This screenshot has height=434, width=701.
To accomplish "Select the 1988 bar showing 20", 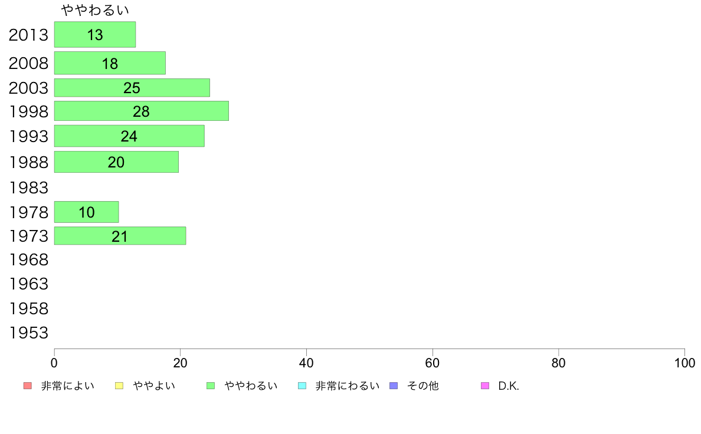I will pos(116,162).
